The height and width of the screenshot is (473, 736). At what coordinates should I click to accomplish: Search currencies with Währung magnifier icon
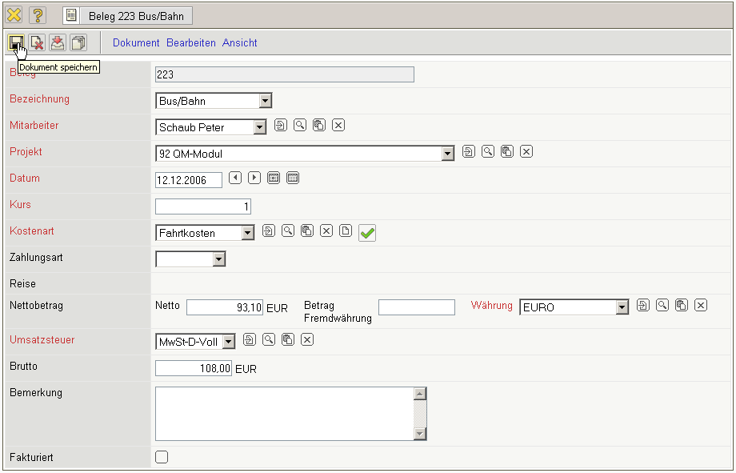(x=662, y=305)
